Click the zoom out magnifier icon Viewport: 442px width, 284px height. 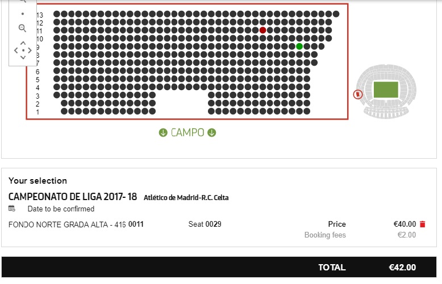pyautogui.click(x=22, y=28)
